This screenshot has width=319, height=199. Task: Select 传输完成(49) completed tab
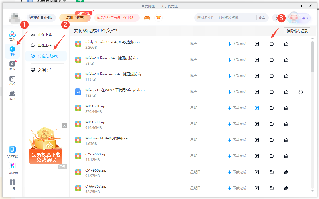point(46,56)
